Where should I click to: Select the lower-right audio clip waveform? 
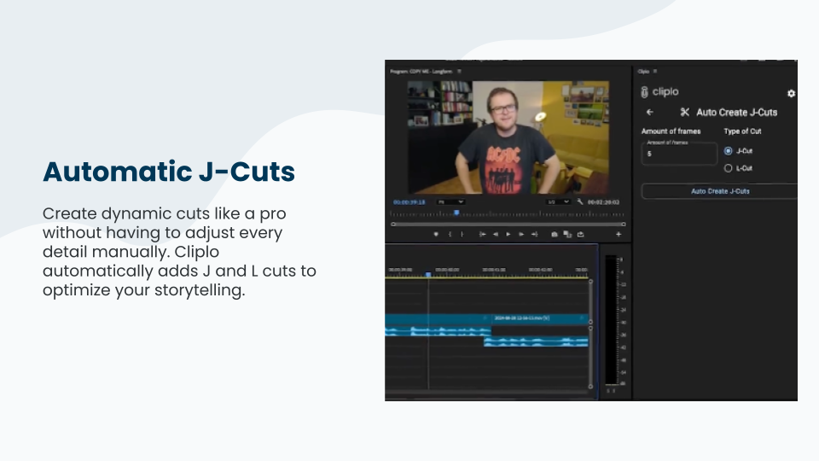coord(536,341)
